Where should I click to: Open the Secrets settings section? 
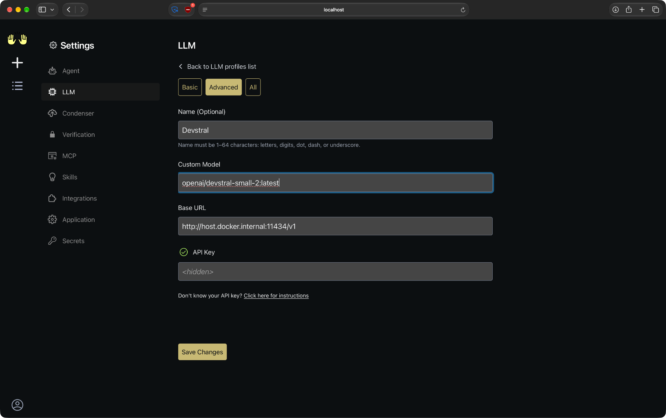tap(100, 241)
